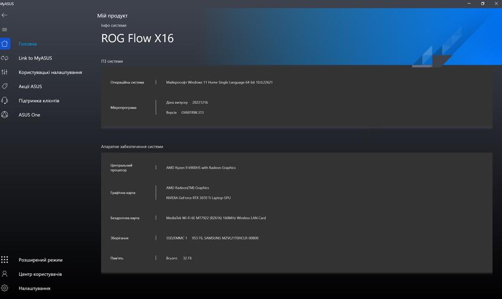Open the Link to MyASUS icon

pyautogui.click(x=5, y=58)
